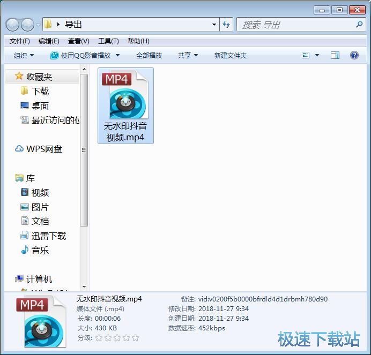Minimize the explorer window
This screenshot has width=371, height=355.
[322, 10]
